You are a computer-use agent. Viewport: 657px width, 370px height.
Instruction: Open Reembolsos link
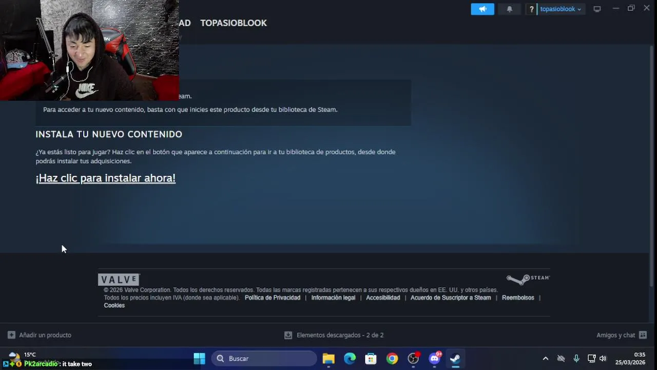518,298
